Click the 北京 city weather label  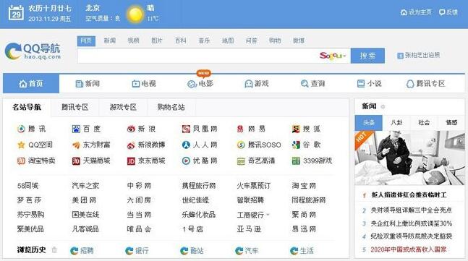click(93, 8)
